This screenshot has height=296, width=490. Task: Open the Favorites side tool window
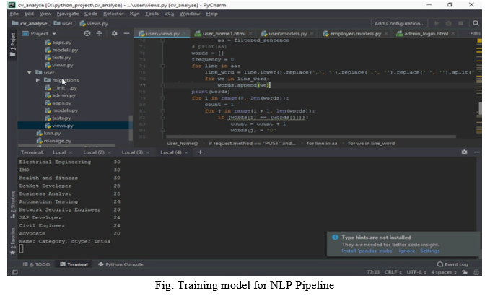tap(13, 240)
